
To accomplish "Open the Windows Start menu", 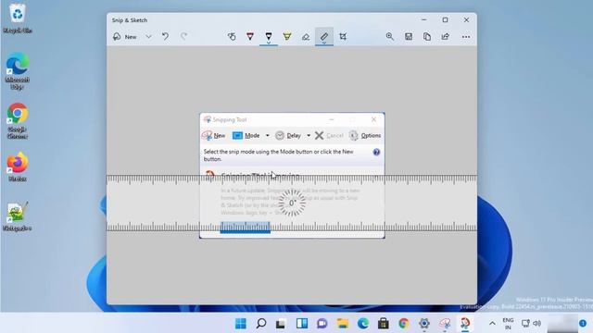I will [x=241, y=323].
